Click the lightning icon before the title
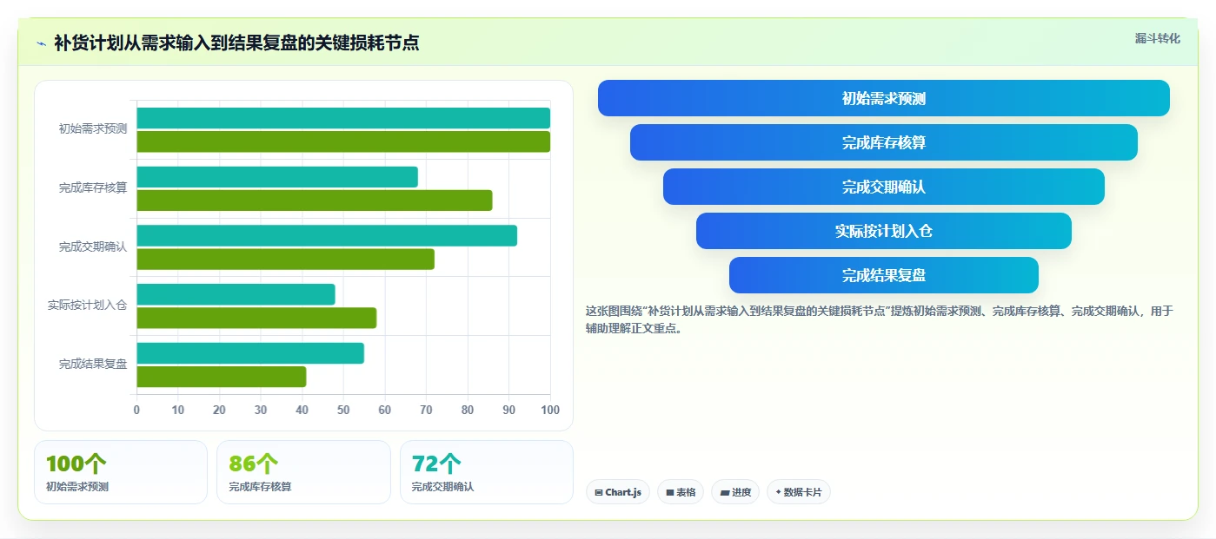The width and height of the screenshot is (1216, 539). pyautogui.click(x=41, y=43)
